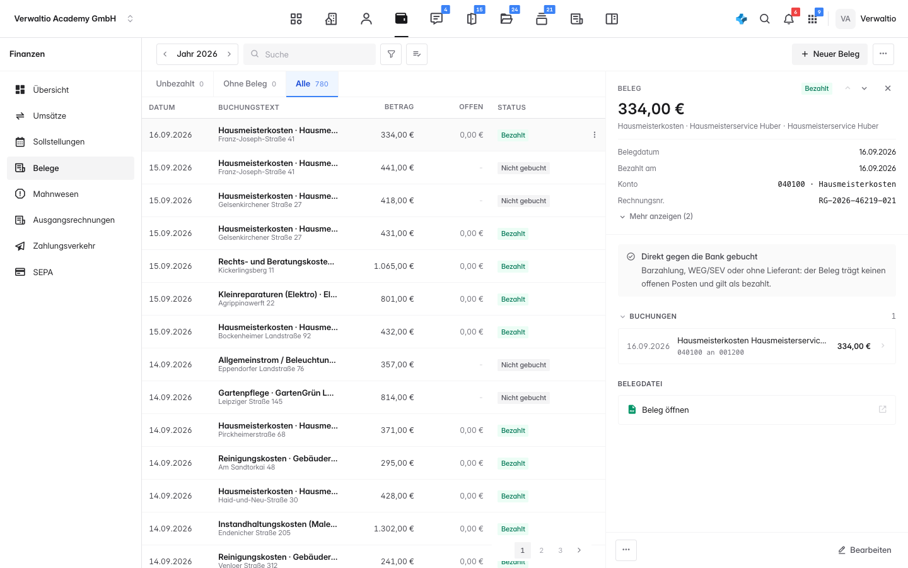Open the Verwaltio user account menu
908x568 pixels.
click(x=866, y=19)
